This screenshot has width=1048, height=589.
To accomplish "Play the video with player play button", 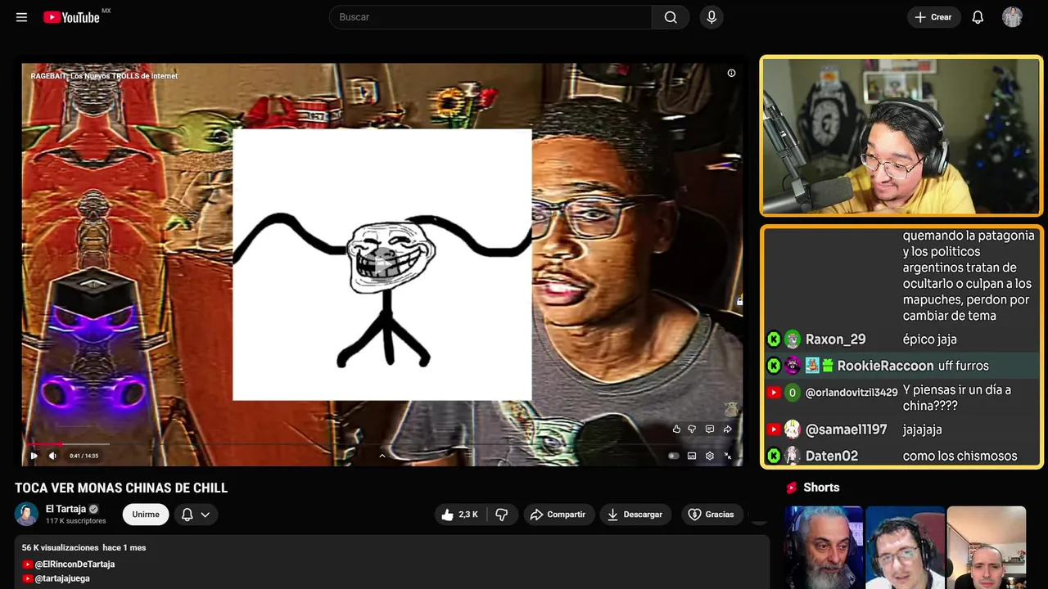I will pyautogui.click(x=34, y=456).
